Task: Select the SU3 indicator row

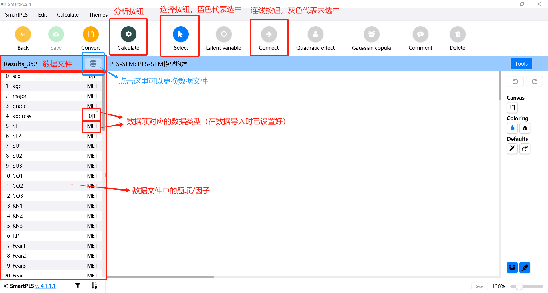Action: click(x=51, y=166)
